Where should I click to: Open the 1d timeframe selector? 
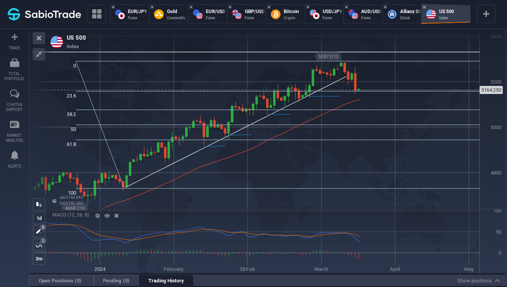pyautogui.click(x=39, y=218)
